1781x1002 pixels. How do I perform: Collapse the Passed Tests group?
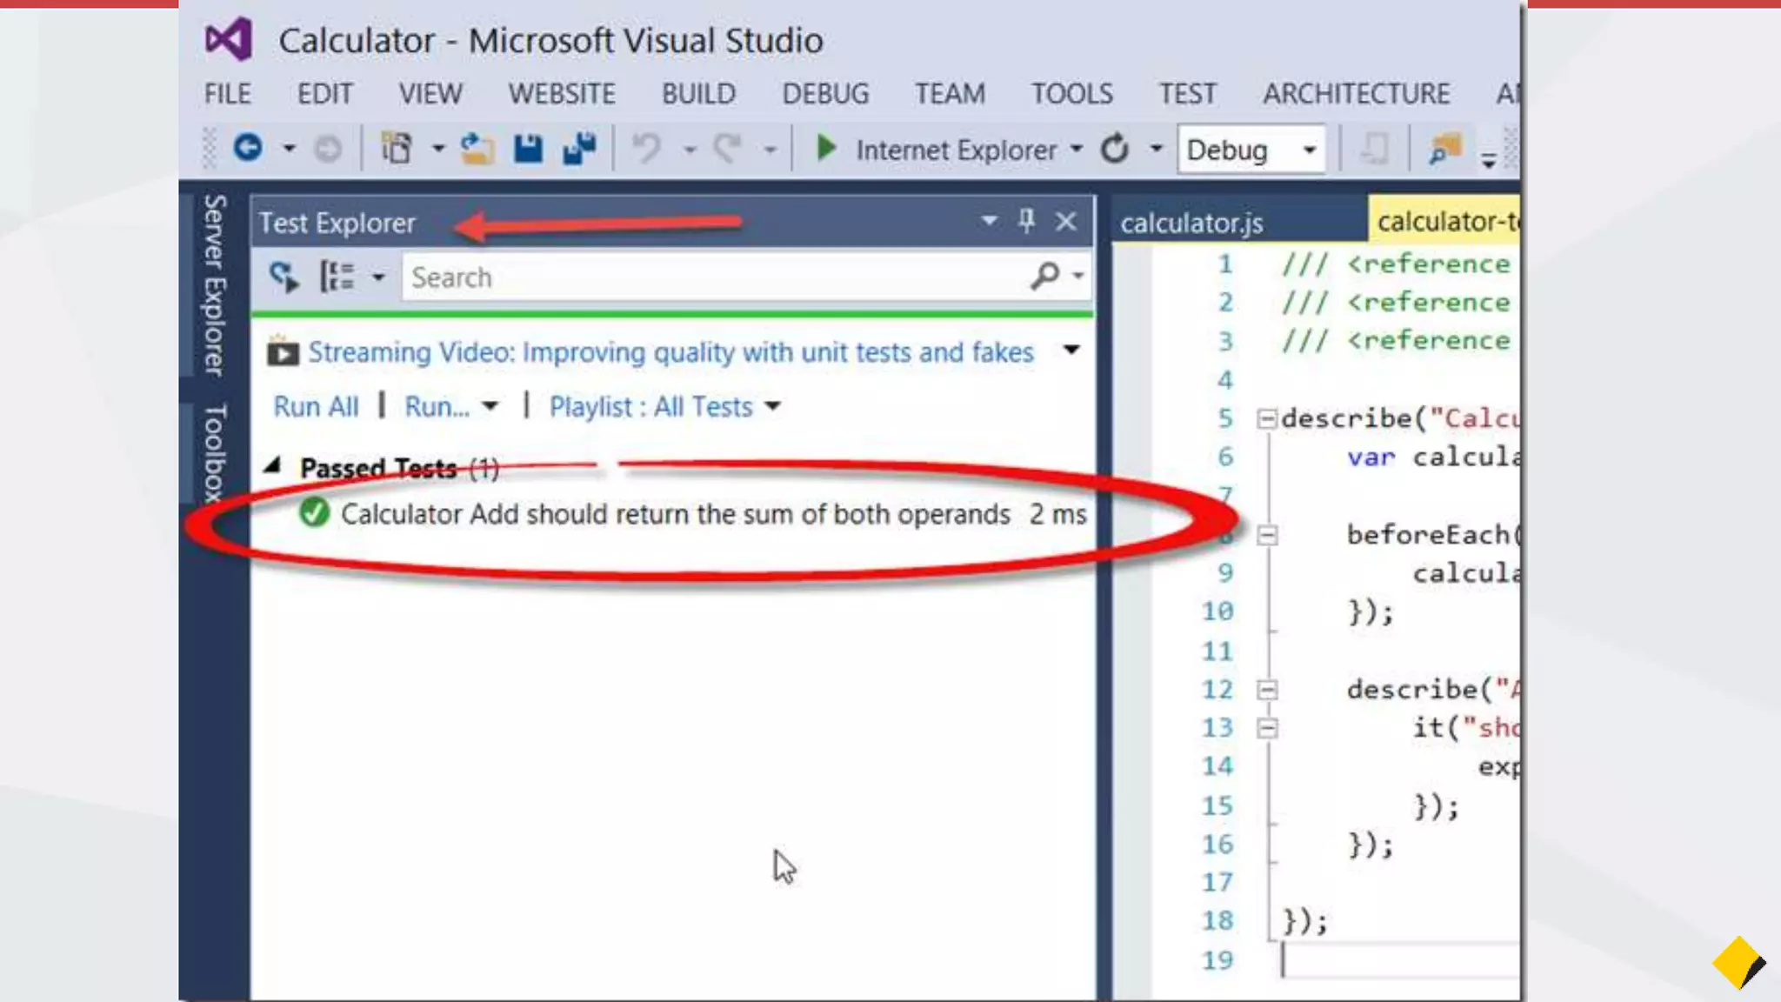click(x=272, y=465)
